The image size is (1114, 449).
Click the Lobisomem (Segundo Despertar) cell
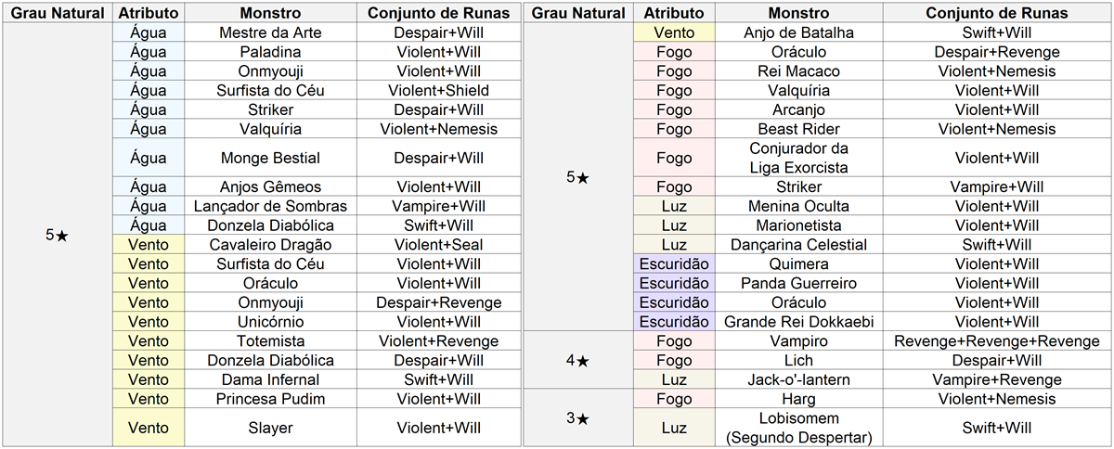coord(798,428)
